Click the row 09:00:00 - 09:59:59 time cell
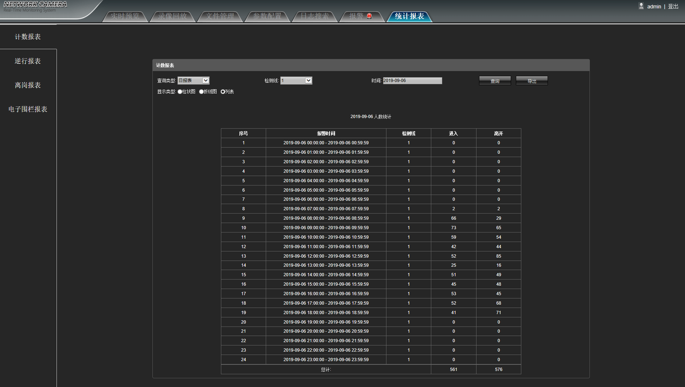Viewport: 685px width, 387px height. pyautogui.click(x=326, y=228)
